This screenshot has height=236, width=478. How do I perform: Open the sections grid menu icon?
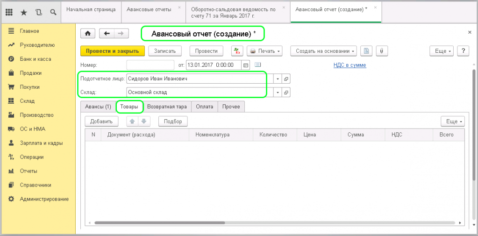pos(9,12)
